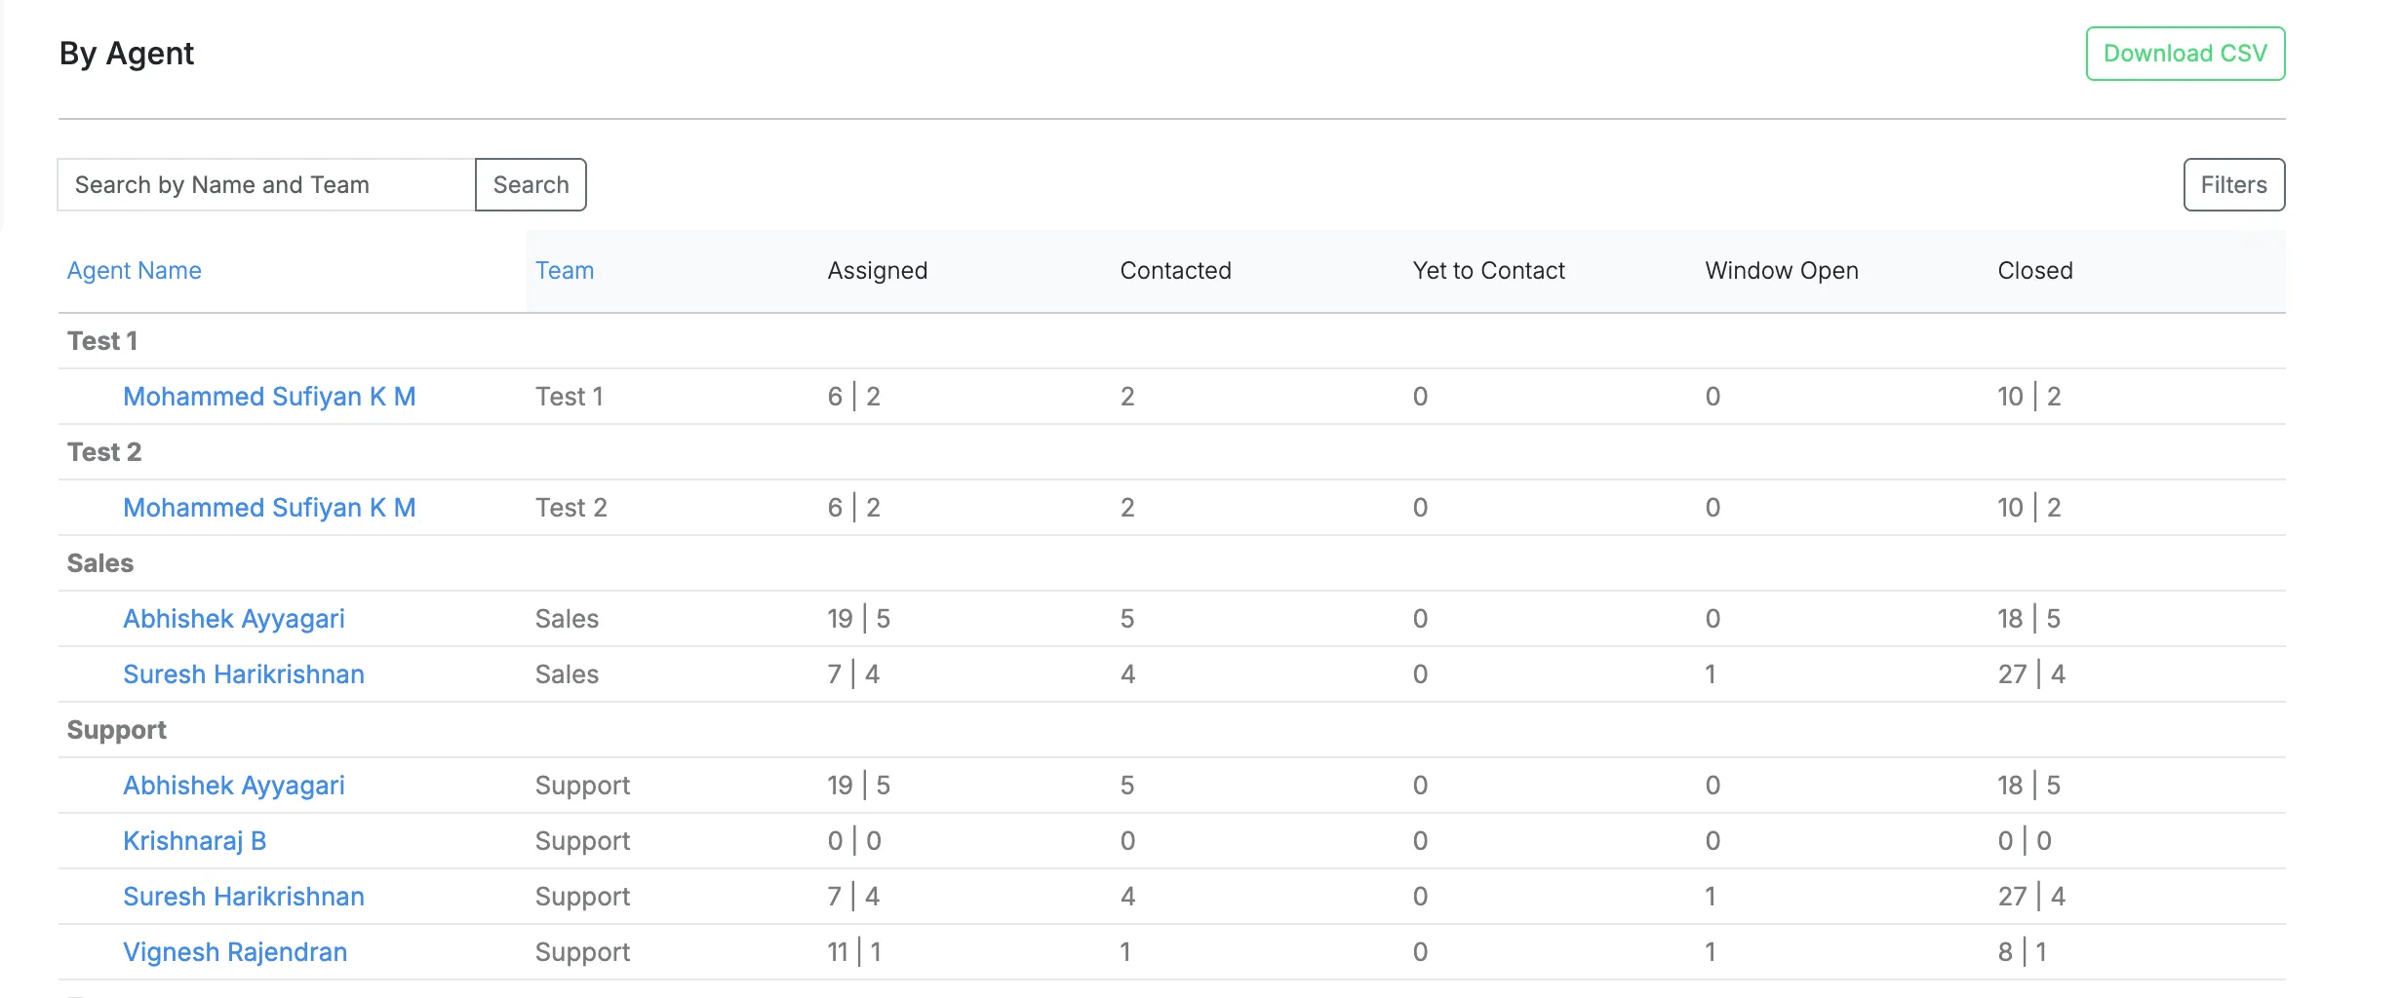
Task: Select the Test 2 group header row
Action: tap(1171, 452)
